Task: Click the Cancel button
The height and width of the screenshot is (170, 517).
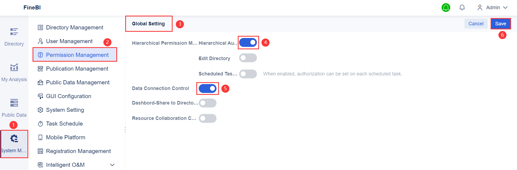Action: pos(476,24)
